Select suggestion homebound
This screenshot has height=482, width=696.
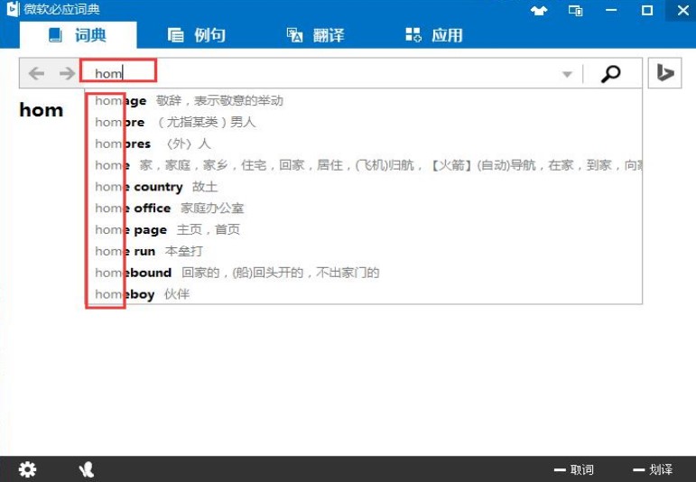pyautogui.click(x=364, y=273)
